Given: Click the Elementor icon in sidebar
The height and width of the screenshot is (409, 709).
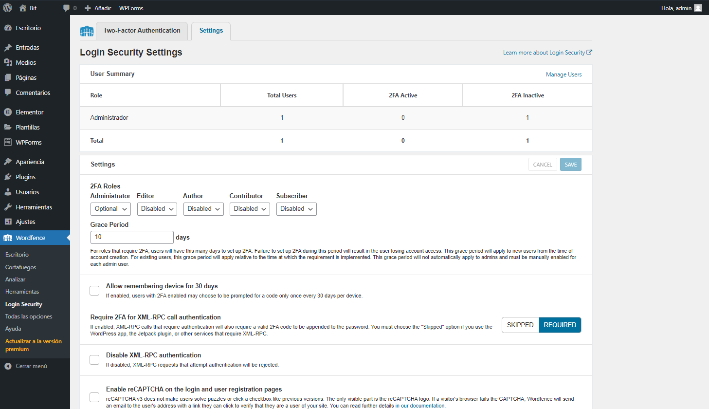Looking at the screenshot, I should coord(8,112).
